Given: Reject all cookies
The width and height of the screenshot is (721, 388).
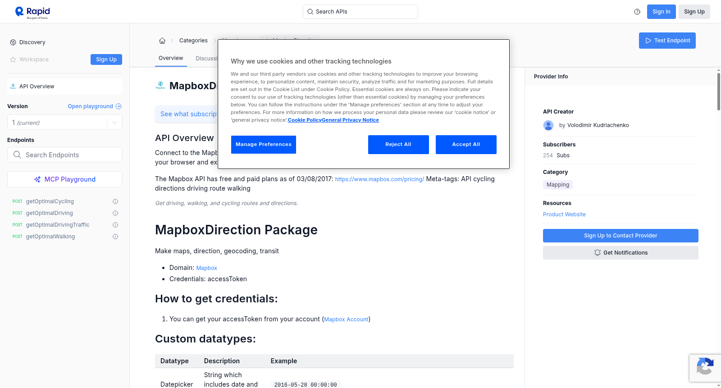Looking at the screenshot, I should coord(398,145).
